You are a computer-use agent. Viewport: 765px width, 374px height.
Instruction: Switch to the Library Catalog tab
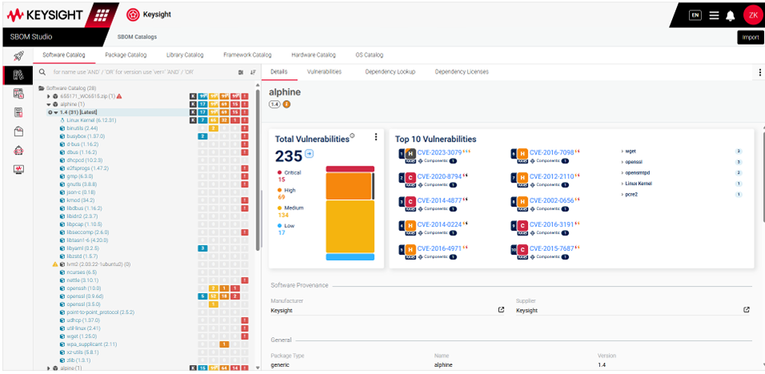tap(185, 55)
